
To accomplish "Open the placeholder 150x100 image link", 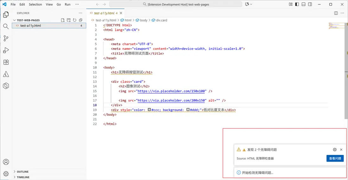I will click(172, 91).
